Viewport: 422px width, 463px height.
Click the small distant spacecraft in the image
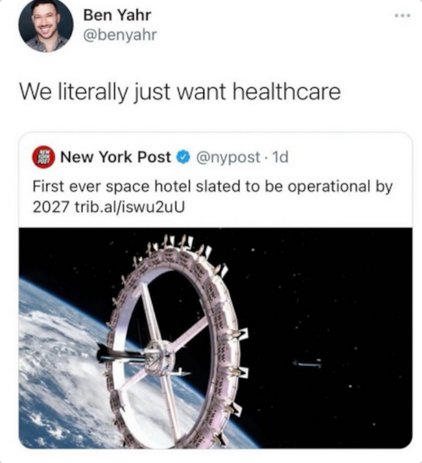(307, 363)
